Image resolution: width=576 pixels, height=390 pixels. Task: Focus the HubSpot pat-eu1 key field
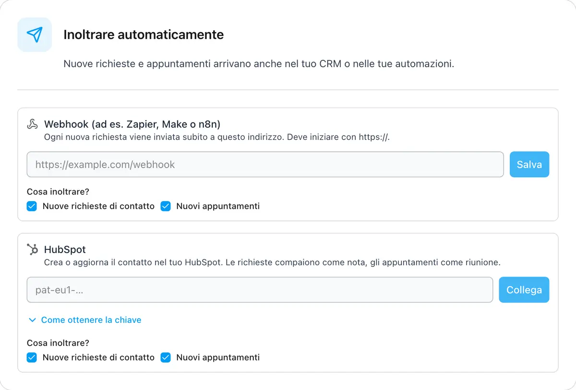(260, 290)
